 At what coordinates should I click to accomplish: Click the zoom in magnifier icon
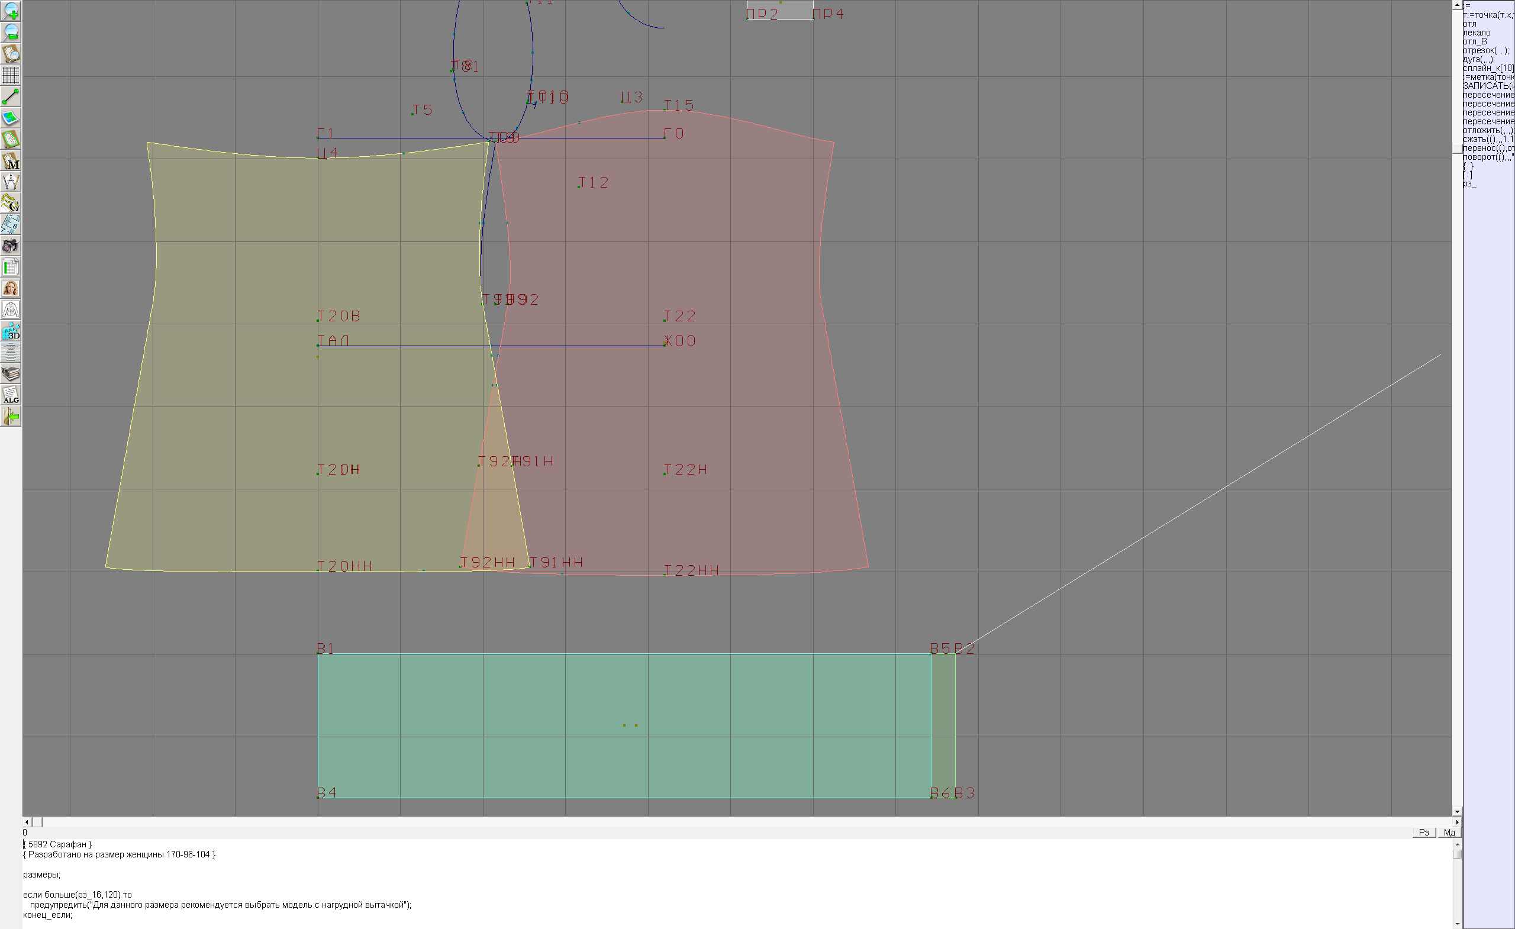pyautogui.click(x=11, y=11)
